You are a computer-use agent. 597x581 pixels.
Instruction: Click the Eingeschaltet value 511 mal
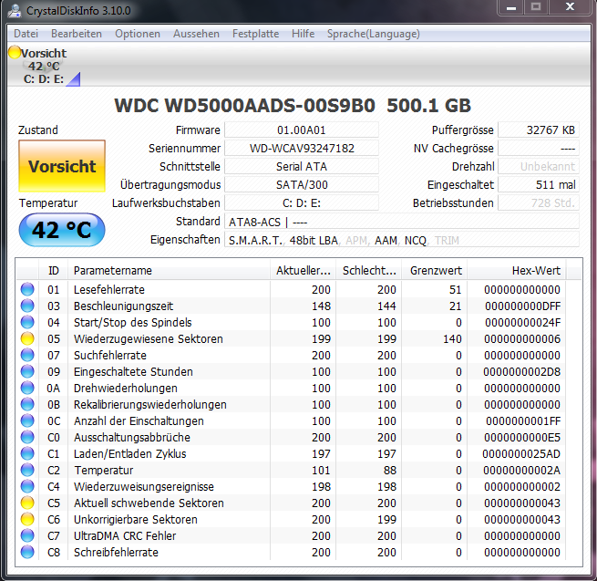pyautogui.click(x=539, y=185)
